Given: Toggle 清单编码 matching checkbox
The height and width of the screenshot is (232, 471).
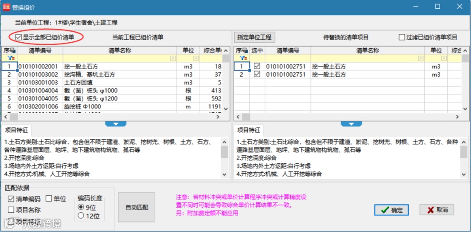Looking at the screenshot, I should point(11,198).
